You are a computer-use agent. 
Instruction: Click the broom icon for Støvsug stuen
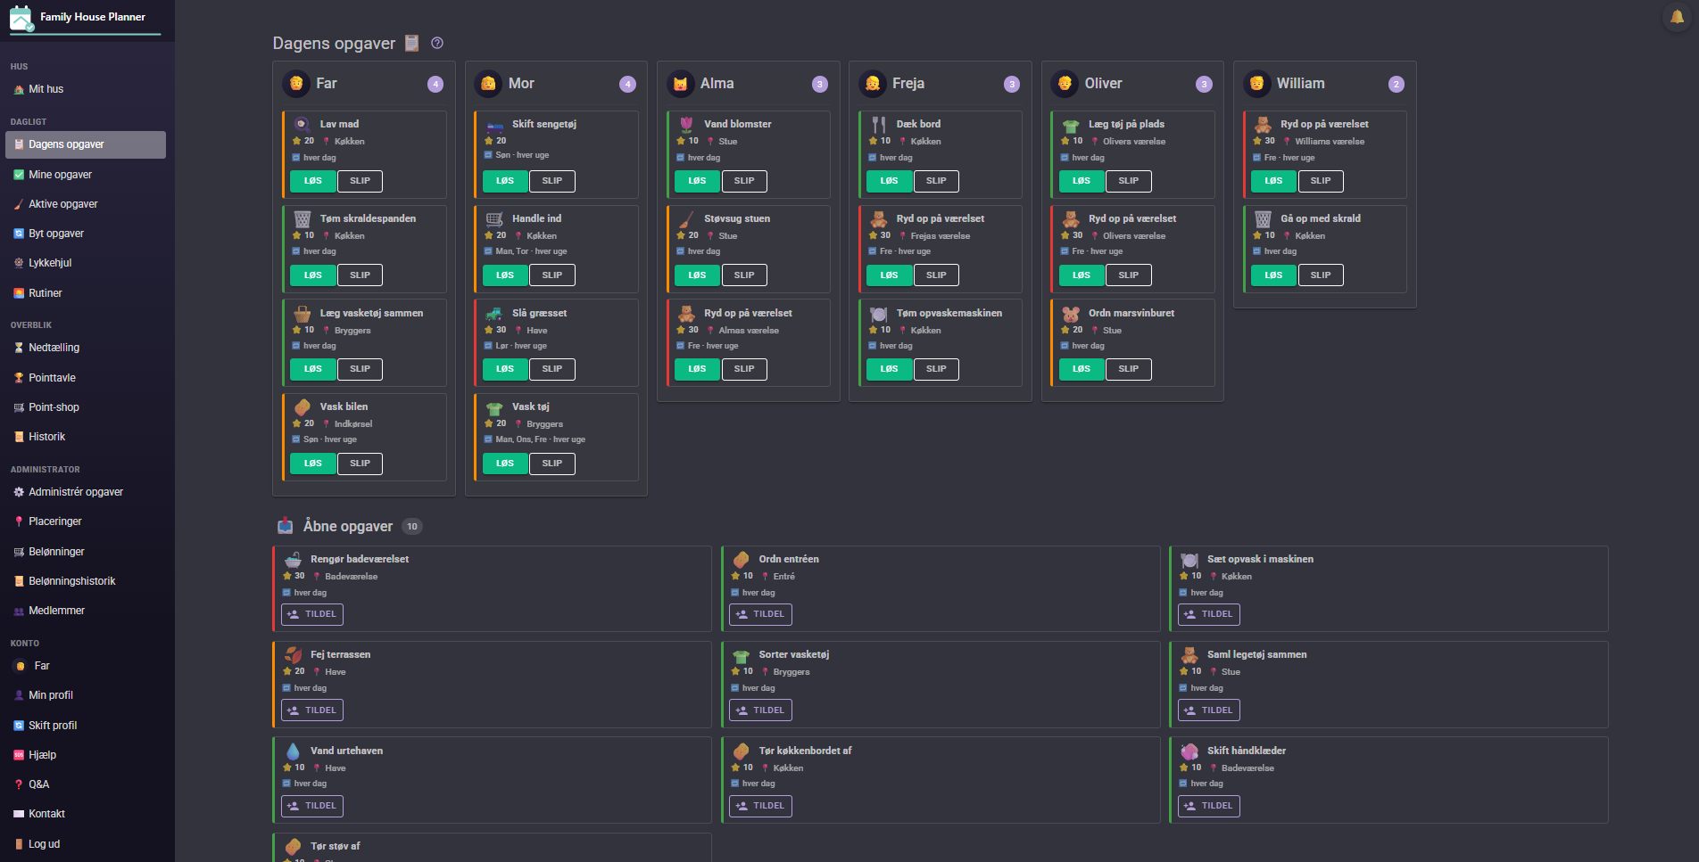click(686, 219)
